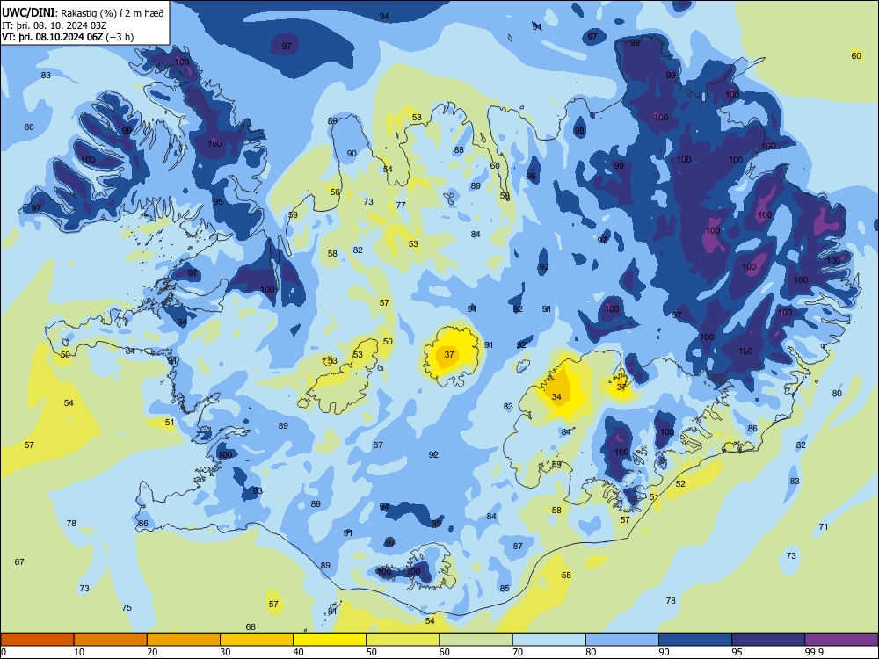Viewport: 879px width, 659px height.
Task: Select the navy 95–99.9 legend swatch
Action: (x=768, y=640)
